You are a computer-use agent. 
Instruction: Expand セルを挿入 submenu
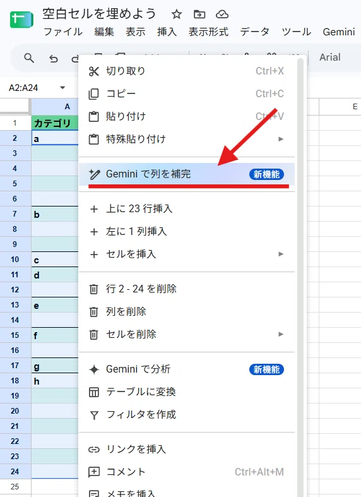click(187, 254)
